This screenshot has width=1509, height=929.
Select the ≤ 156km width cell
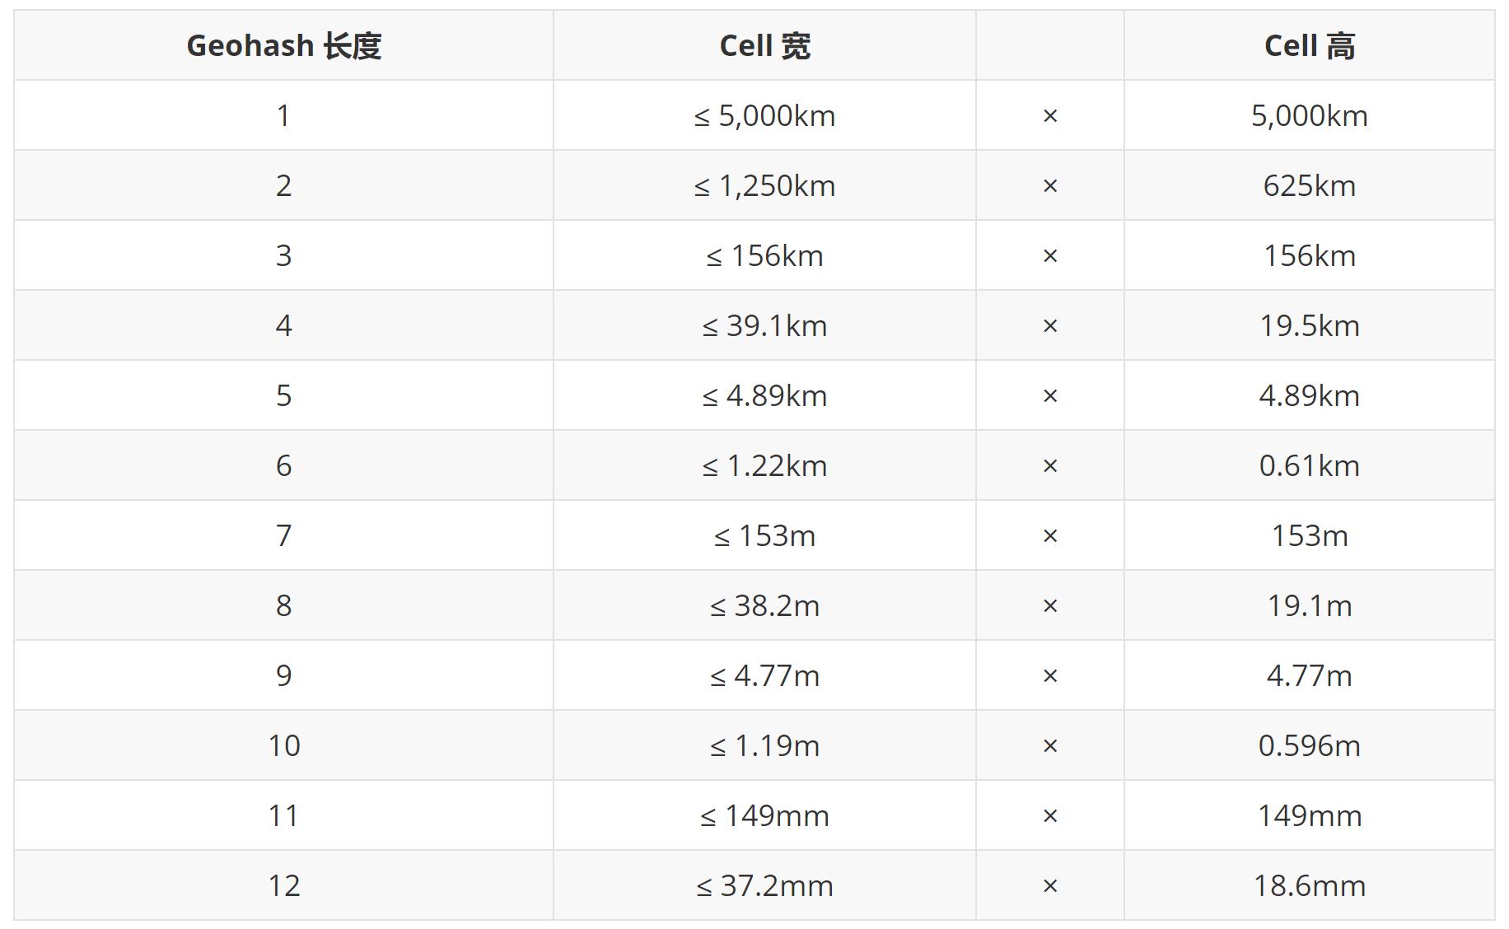(764, 256)
